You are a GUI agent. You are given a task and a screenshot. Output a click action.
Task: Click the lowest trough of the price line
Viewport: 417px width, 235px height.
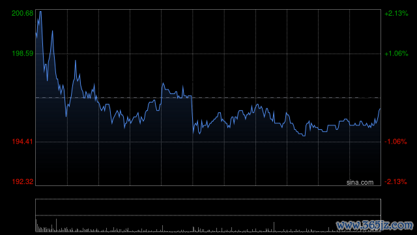click(x=304, y=136)
